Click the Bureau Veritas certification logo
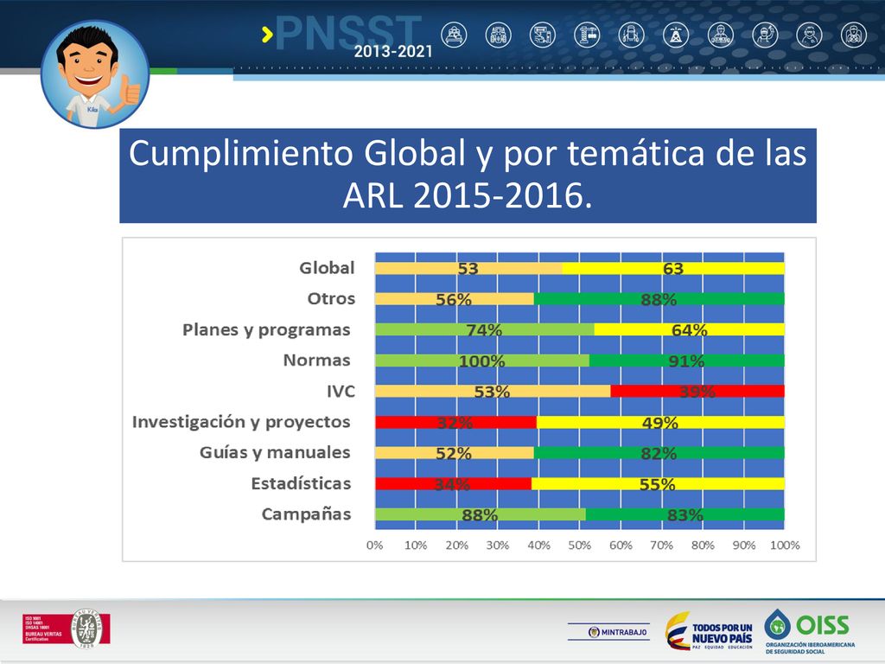This screenshot has height=664, width=885. click(66, 629)
